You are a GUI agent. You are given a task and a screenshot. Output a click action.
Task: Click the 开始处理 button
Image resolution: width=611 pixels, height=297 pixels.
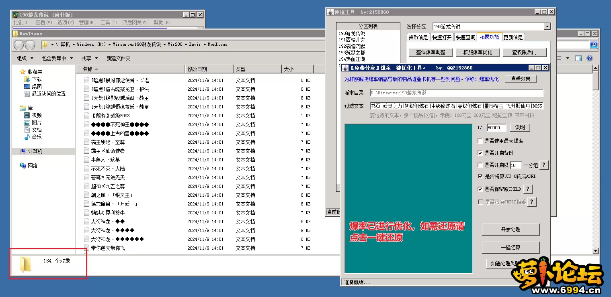coord(511,229)
